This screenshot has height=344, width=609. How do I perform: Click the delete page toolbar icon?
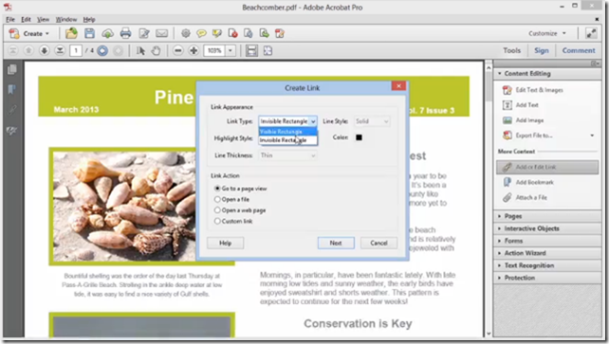232,33
